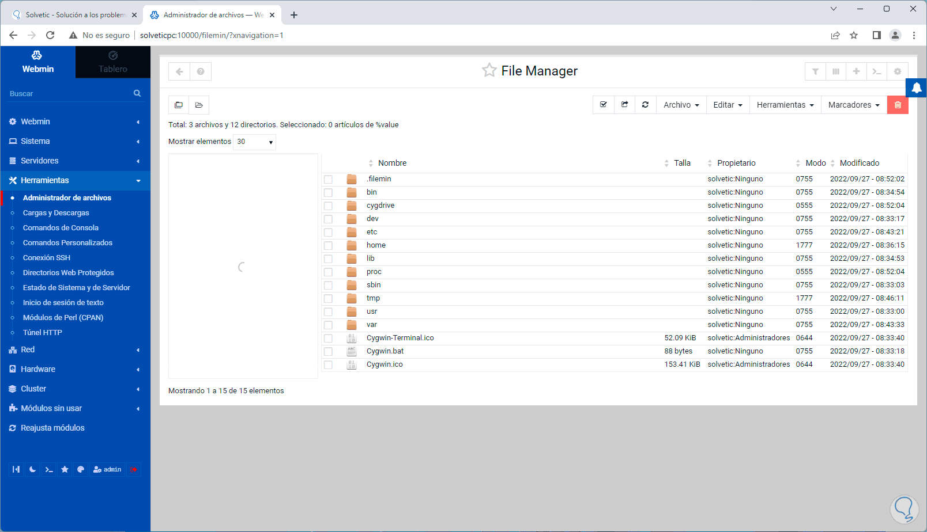Open the Editar dropdown

[728, 105]
